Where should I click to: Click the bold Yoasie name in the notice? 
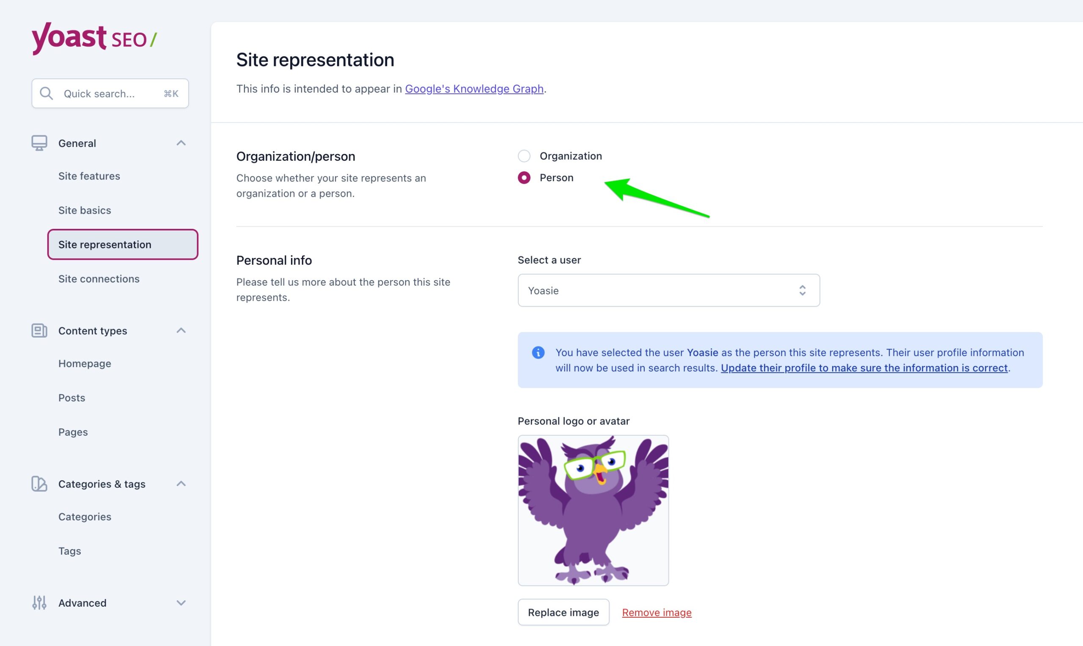coord(703,352)
